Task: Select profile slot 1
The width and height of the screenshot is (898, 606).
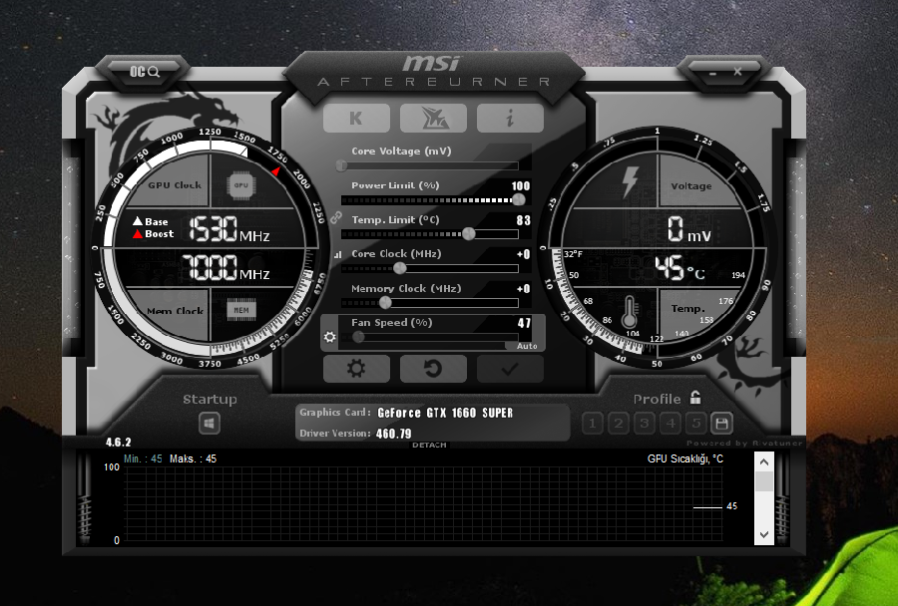Action: click(x=592, y=424)
